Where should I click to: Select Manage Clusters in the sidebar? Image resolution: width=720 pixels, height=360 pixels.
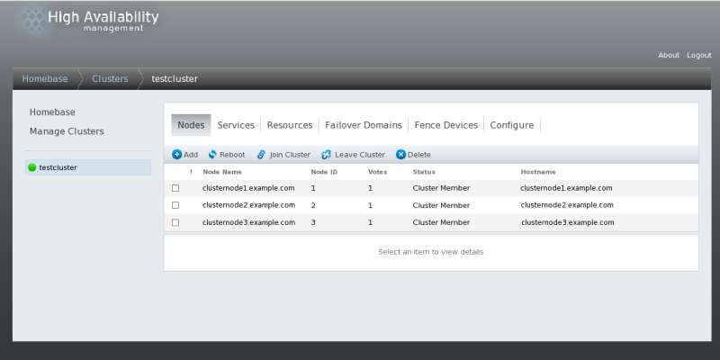pyautogui.click(x=67, y=131)
